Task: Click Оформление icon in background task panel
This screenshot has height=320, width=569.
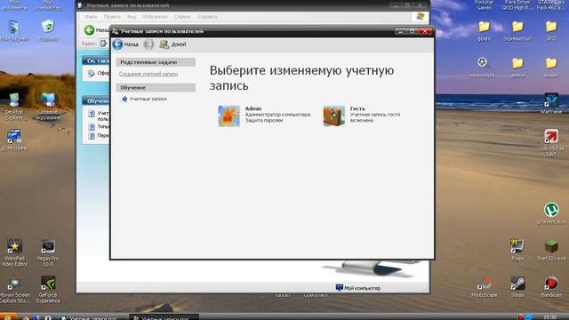Action: pos(91,73)
